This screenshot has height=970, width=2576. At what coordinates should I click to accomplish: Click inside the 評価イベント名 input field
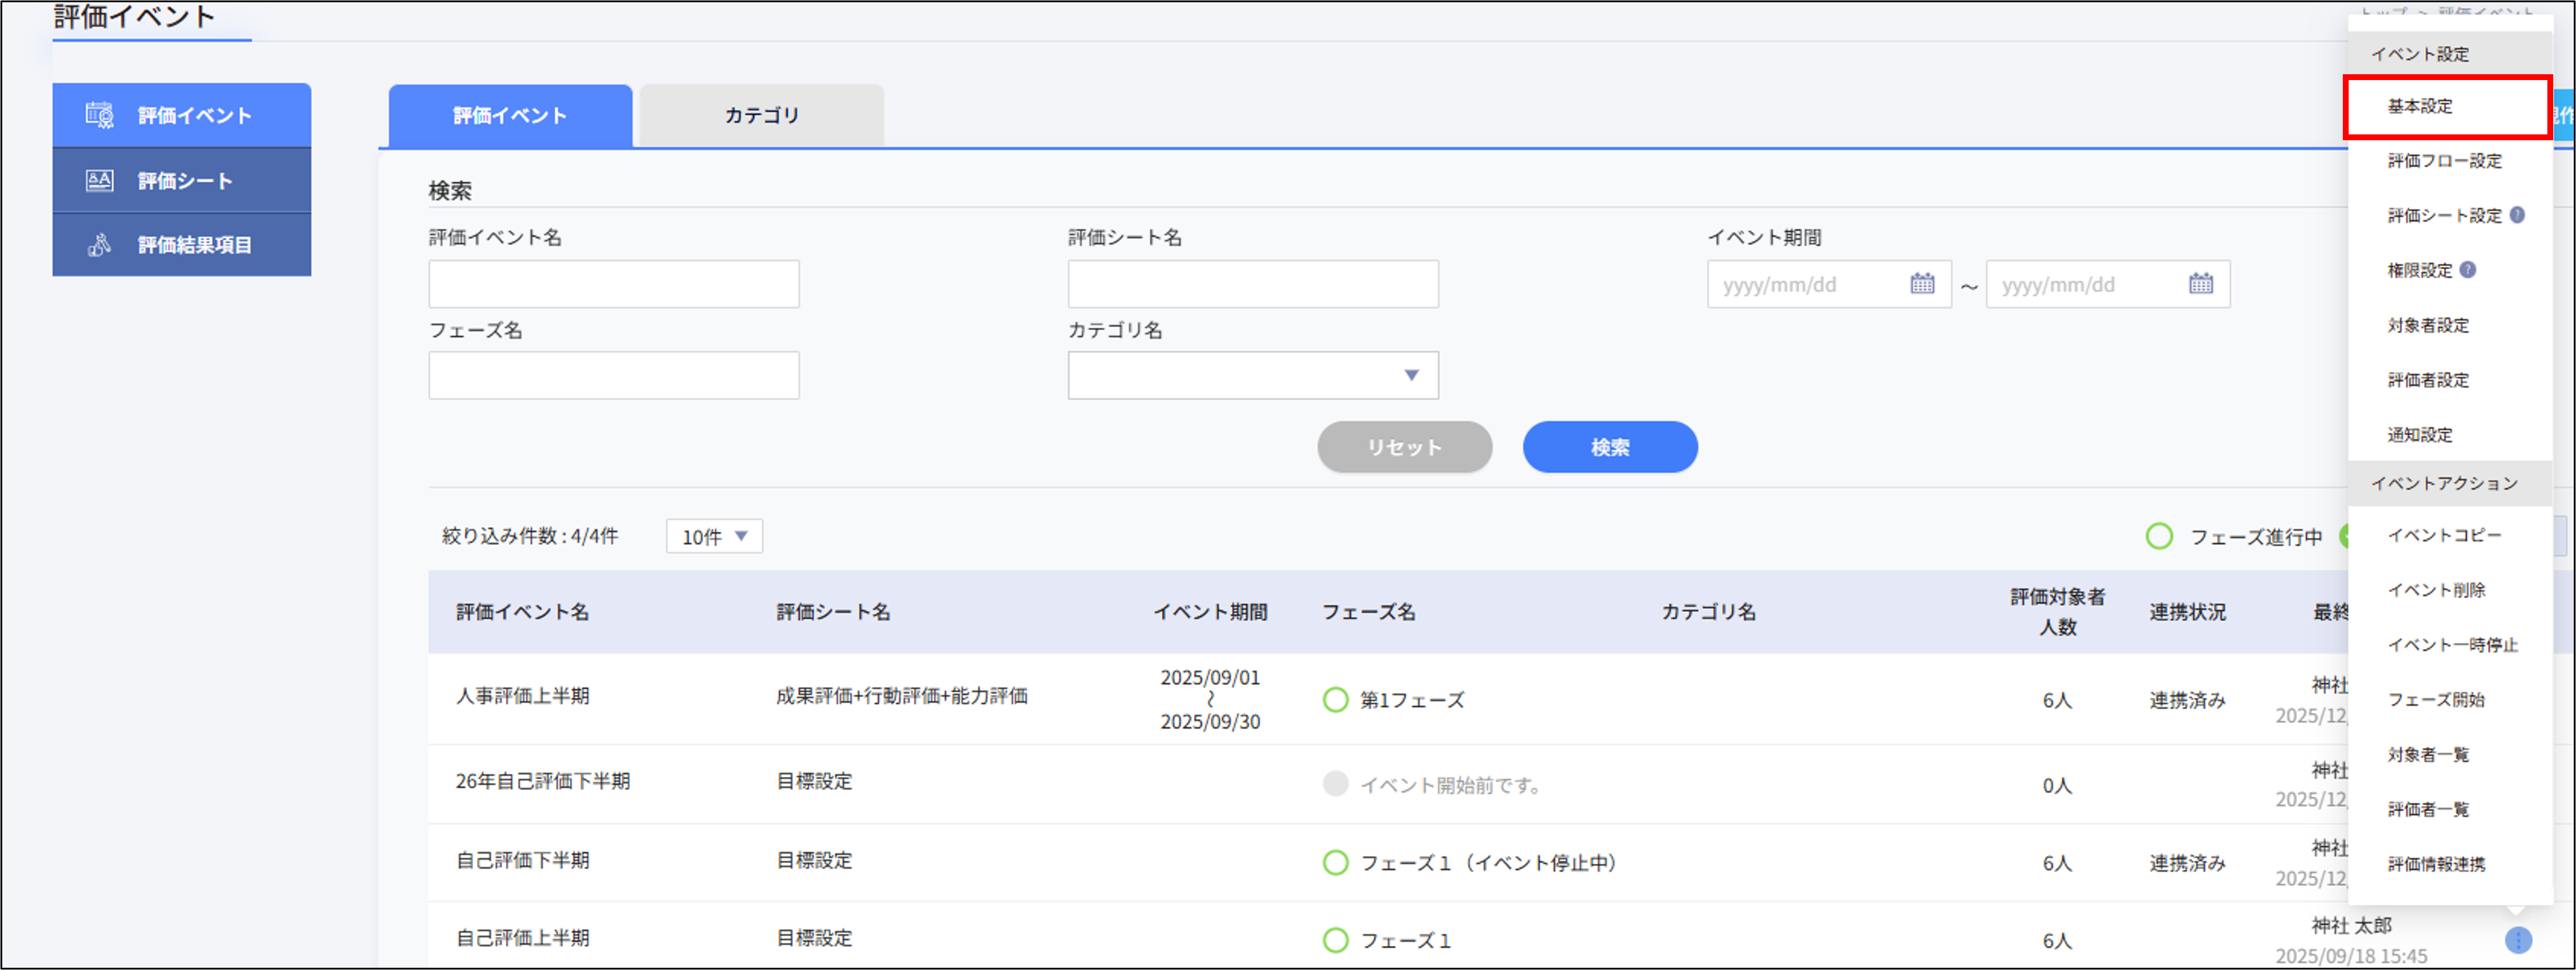point(613,284)
